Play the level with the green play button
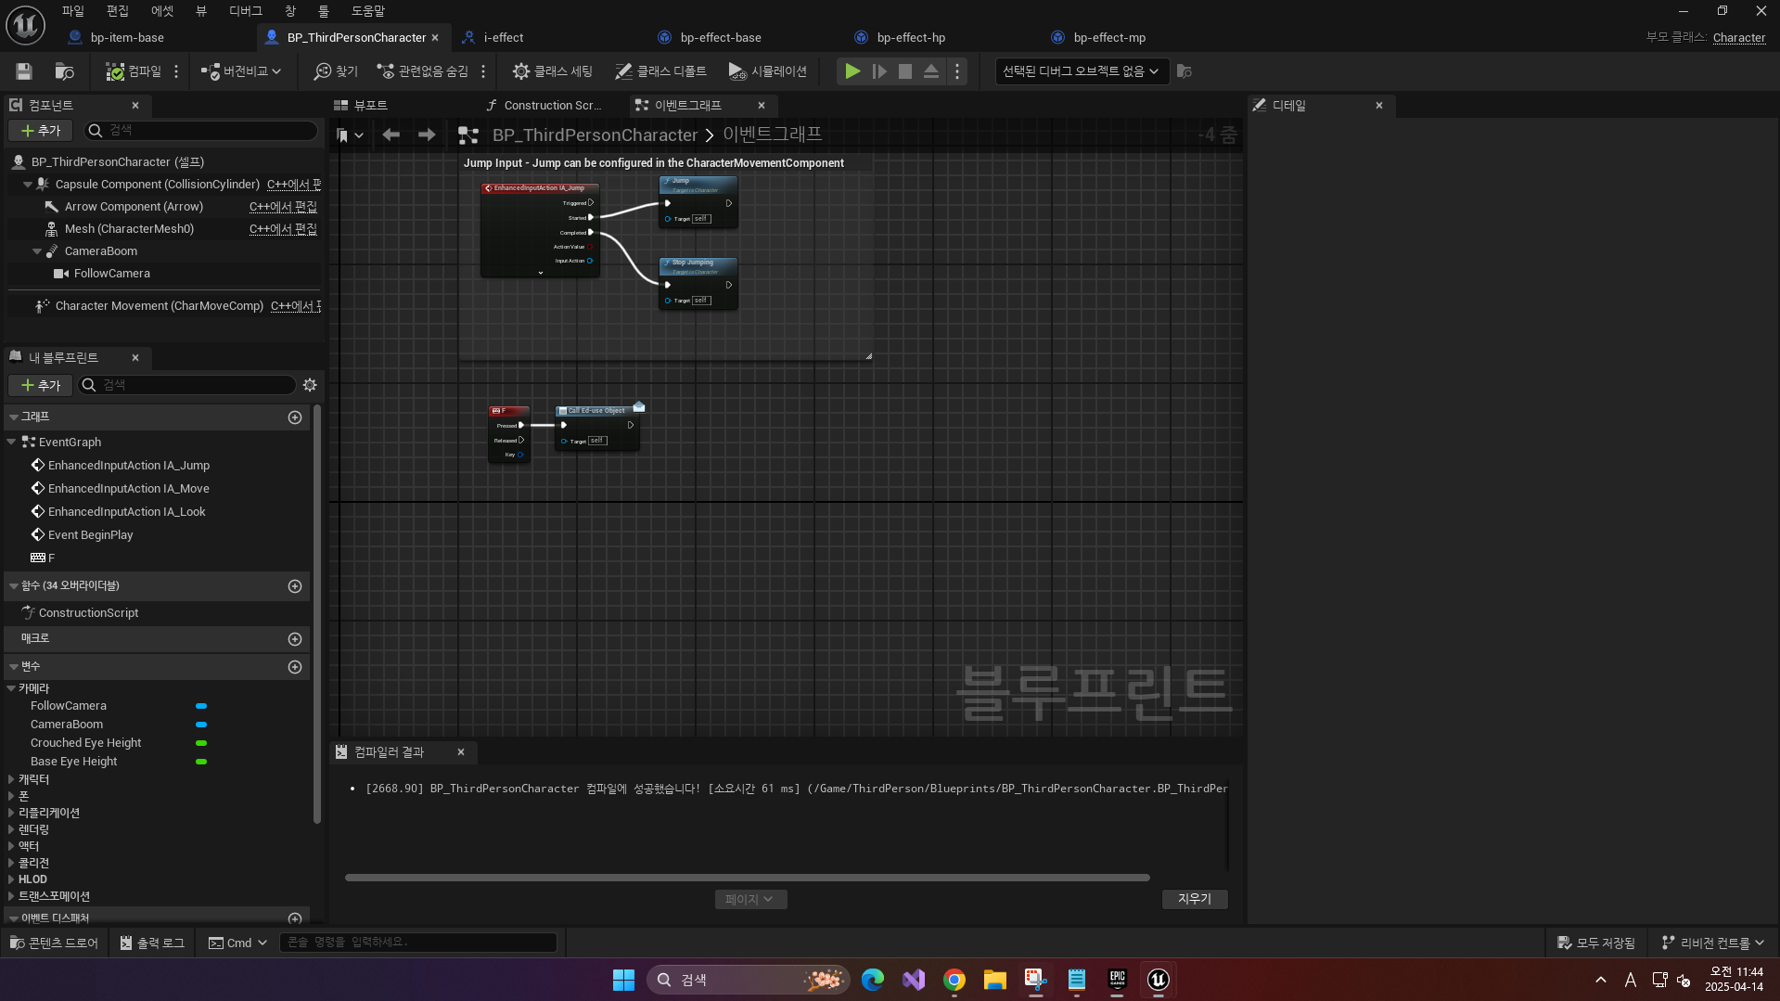 (x=852, y=71)
